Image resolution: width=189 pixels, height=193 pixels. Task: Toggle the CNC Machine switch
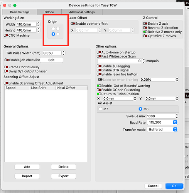click(x=6, y=35)
